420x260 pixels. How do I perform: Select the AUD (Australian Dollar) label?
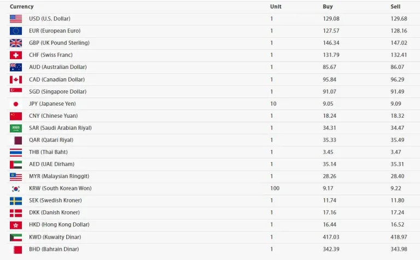tap(58, 67)
